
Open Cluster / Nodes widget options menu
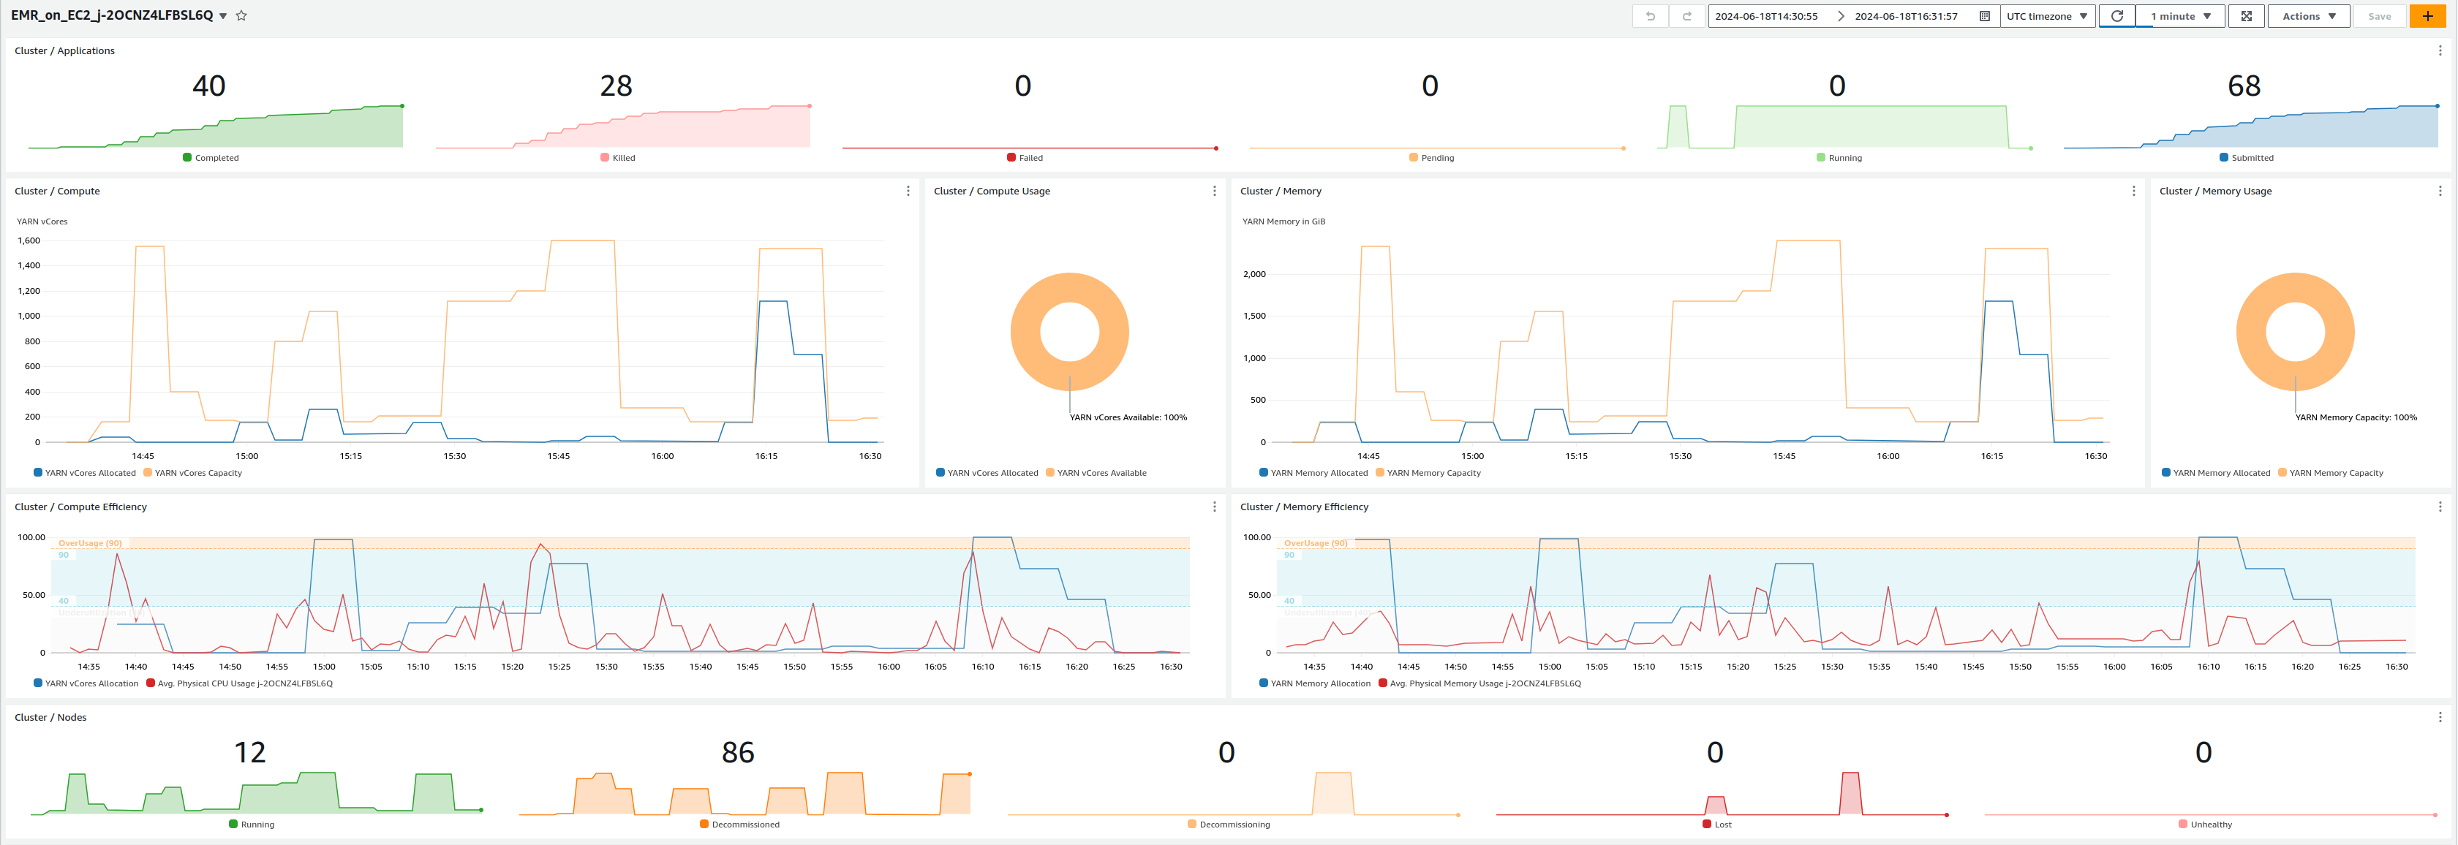[2440, 717]
